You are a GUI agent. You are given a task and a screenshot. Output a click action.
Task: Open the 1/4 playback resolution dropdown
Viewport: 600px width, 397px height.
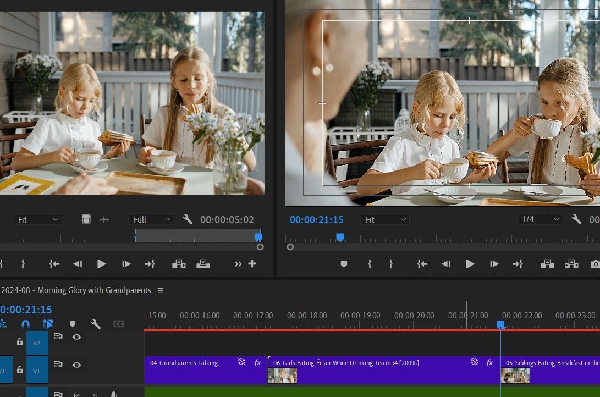pyautogui.click(x=540, y=219)
